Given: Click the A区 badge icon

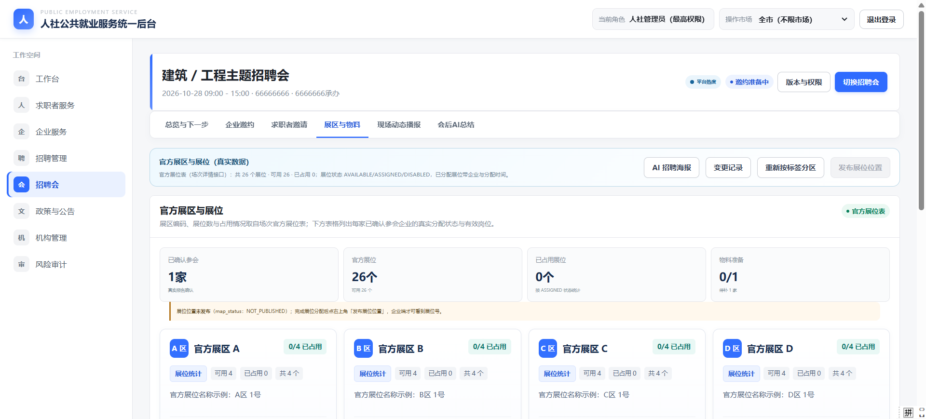Looking at the screenshot, I should pyautogui.click(x=179, y=349).
